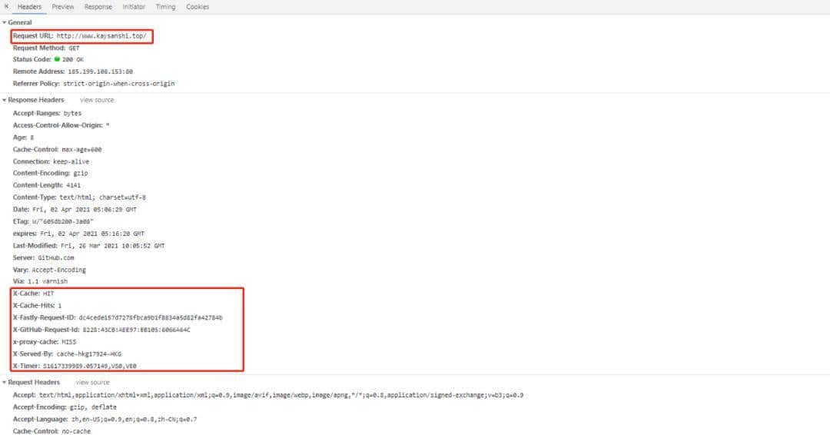Select the X-GitHub-Request-Id value
Viewport: 830px width, 435px height.
(136, 330)
